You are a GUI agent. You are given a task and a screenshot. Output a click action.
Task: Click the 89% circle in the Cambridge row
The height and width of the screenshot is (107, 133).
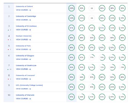point(102,18)
